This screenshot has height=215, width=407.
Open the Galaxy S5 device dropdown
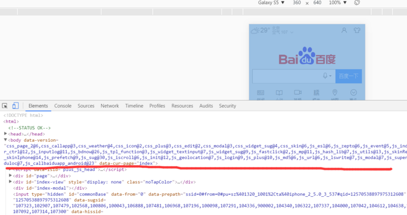(271, 3)
